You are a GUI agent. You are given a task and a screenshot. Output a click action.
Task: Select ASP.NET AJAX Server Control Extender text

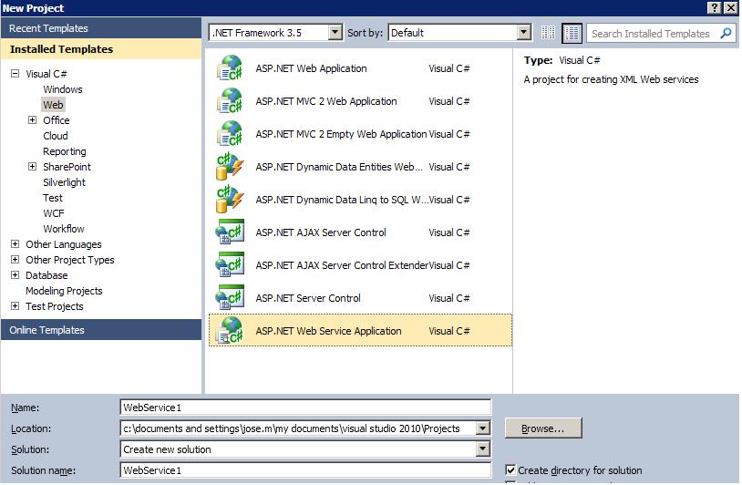click(x=342, y=265)
